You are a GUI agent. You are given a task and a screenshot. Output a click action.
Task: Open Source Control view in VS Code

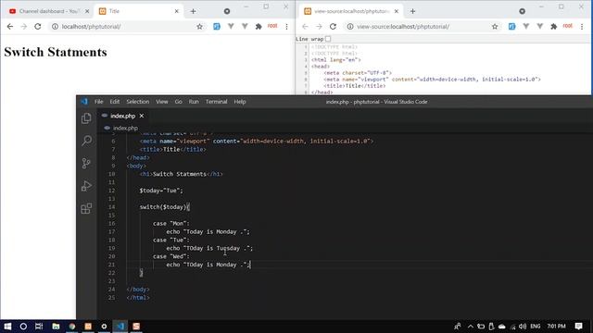86,163
